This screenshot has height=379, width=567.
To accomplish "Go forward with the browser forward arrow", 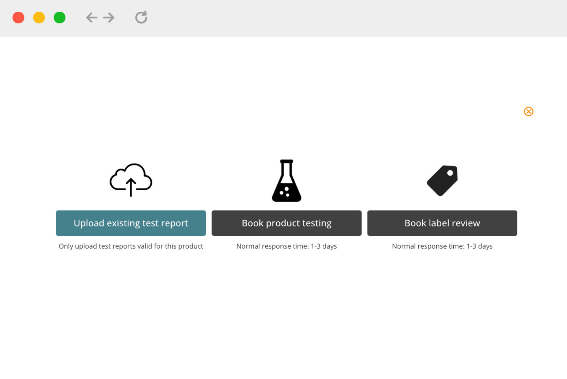I will tap(109, 18).
